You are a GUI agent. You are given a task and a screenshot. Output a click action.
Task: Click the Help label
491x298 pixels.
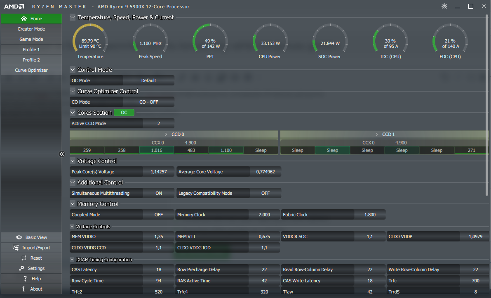[x=36, y=279]
